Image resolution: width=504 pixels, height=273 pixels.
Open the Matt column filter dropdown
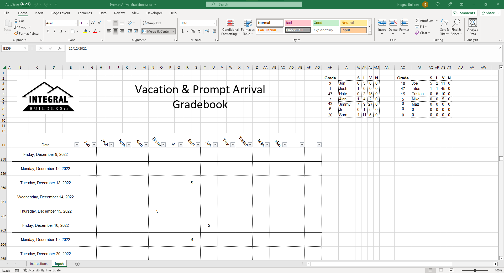[x=285, y=145]
